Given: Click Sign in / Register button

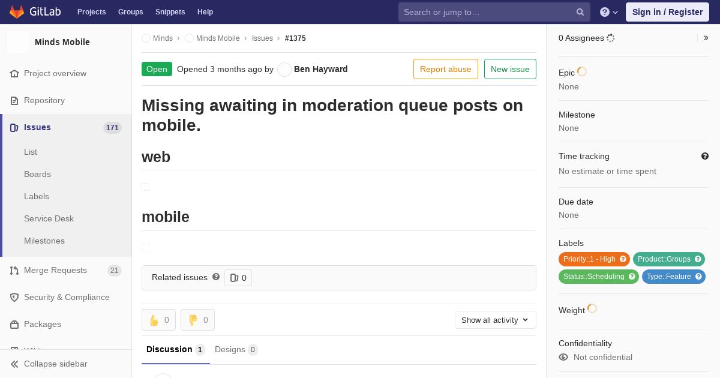Looking at the screenshot, I should (x=667, y=12).
